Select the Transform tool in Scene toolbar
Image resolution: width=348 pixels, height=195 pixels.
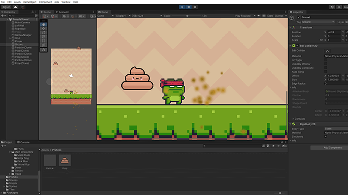[43, 45]
